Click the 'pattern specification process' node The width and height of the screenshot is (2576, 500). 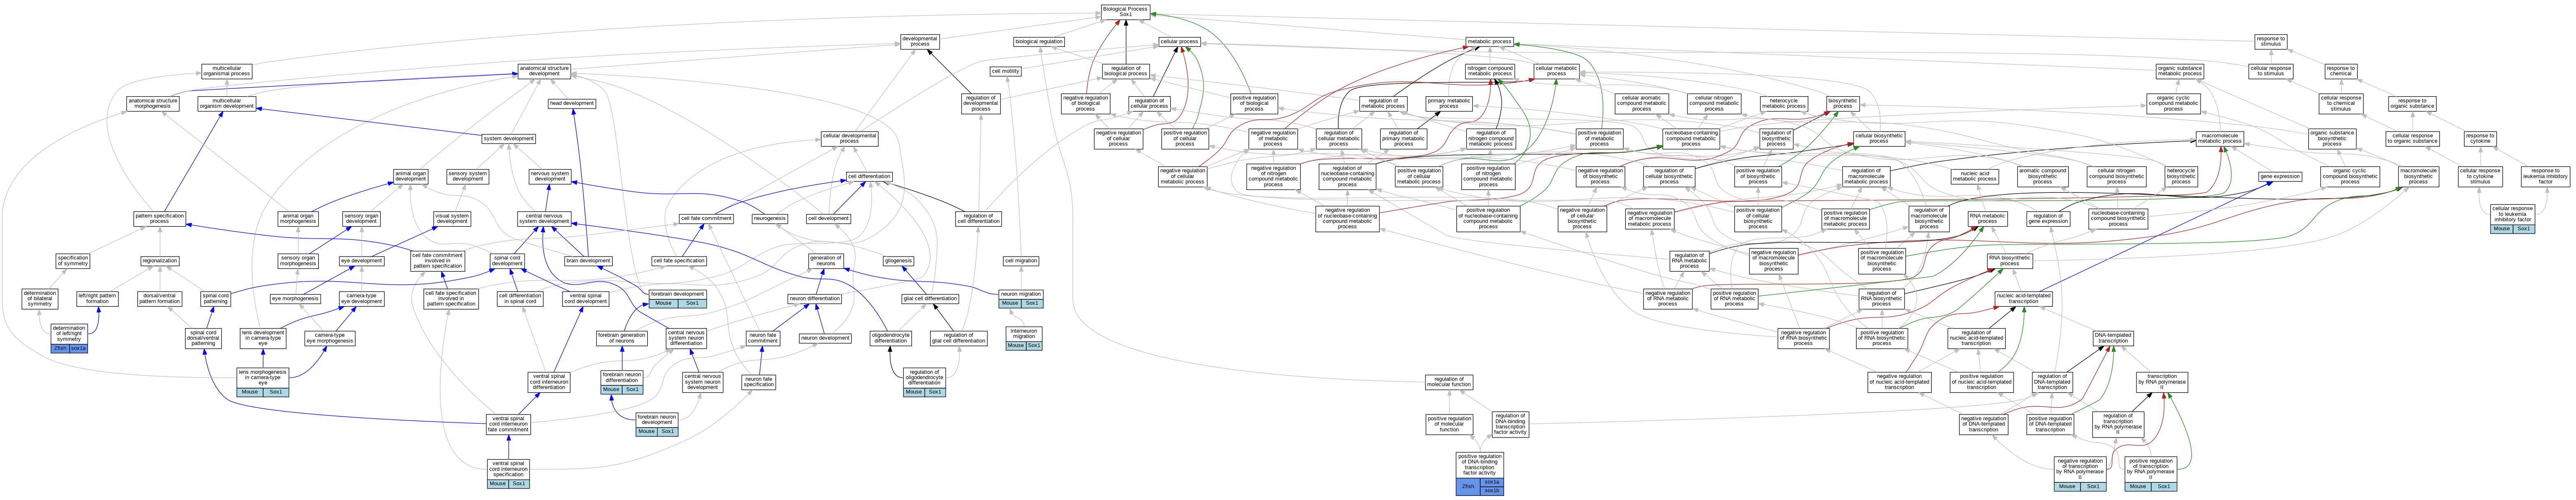coord(160,218)
